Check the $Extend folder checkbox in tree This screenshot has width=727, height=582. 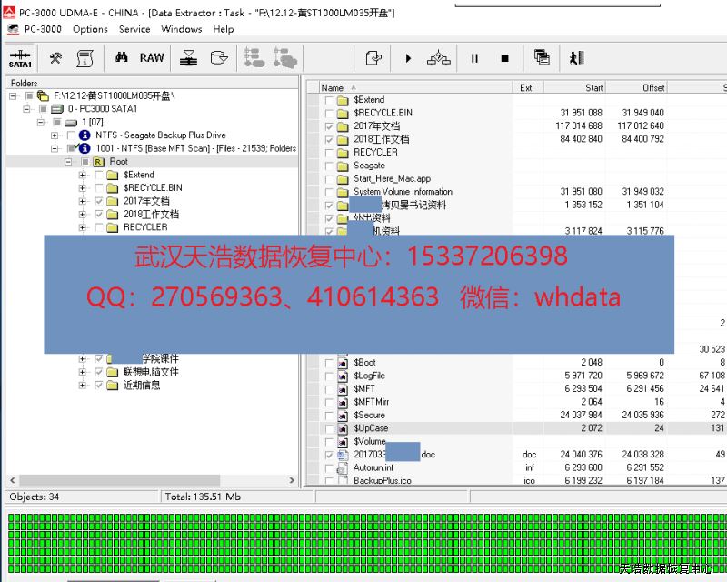pos(98,175)
